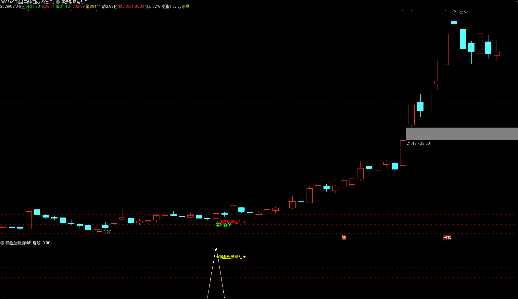This screenshot has height=299, width=518.
Task: Click the 21.43 - 23.00 gap range label
Action: pyautogui.click(x=418, y=143)
